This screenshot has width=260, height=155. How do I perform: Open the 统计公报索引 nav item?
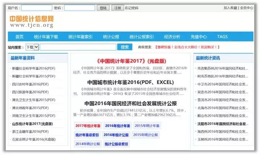[x=142, y=37]
